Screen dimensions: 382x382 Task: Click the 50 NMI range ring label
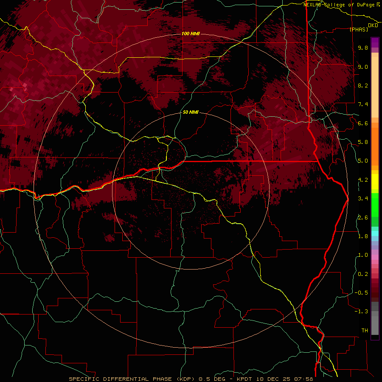click(191, 112)
